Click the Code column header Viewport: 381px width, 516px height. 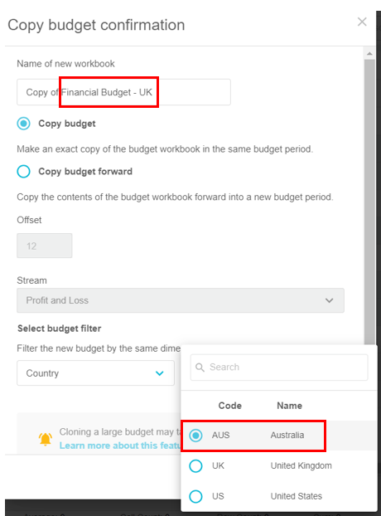[230, 406]
